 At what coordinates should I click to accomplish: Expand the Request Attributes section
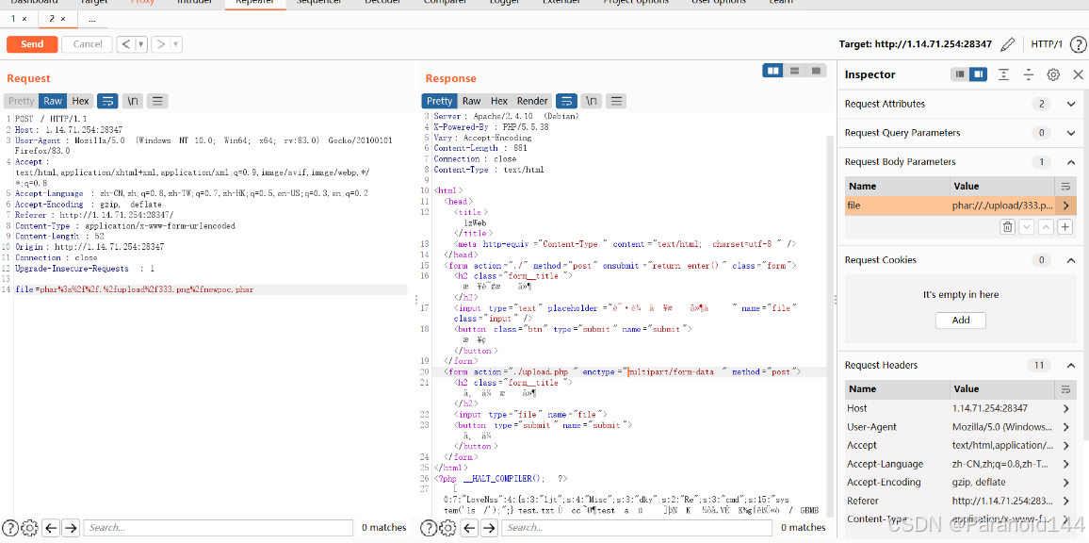pyautogui.click(x=1070, y=104)
